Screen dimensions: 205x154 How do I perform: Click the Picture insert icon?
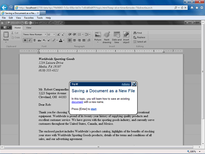tap(98, 35)
